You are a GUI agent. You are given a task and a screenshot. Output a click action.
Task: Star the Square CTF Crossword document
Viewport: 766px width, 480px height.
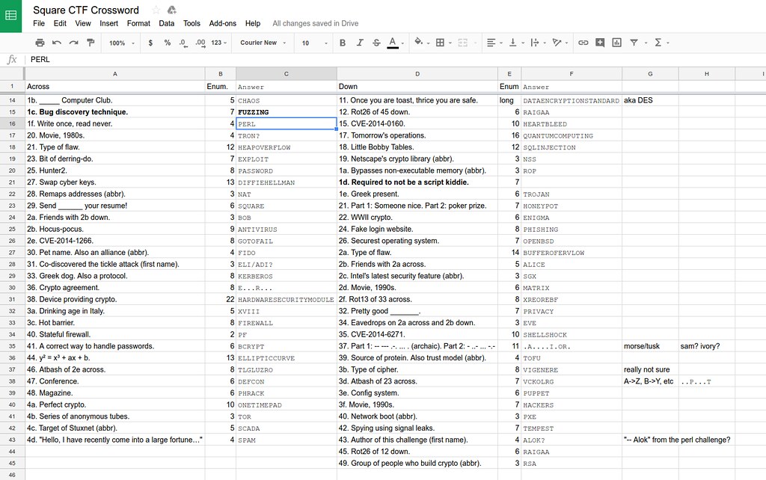tap(156, 10)
